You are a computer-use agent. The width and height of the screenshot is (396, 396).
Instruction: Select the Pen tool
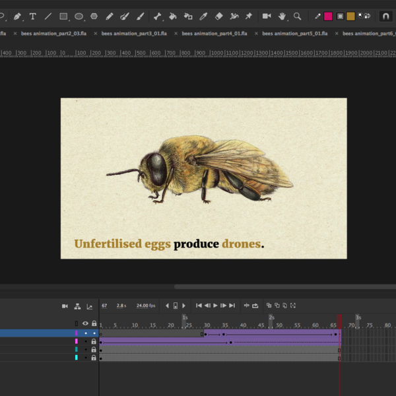17,16
